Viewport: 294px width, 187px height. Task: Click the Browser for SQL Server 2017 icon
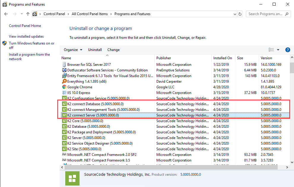64,64
